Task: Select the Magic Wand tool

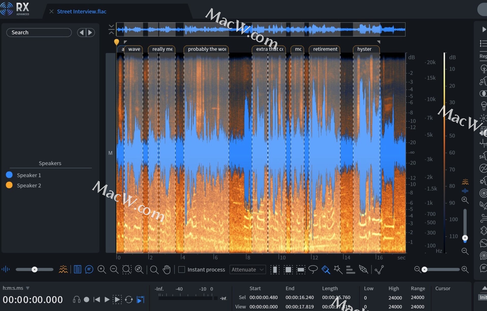Action: tap(338, 269)
